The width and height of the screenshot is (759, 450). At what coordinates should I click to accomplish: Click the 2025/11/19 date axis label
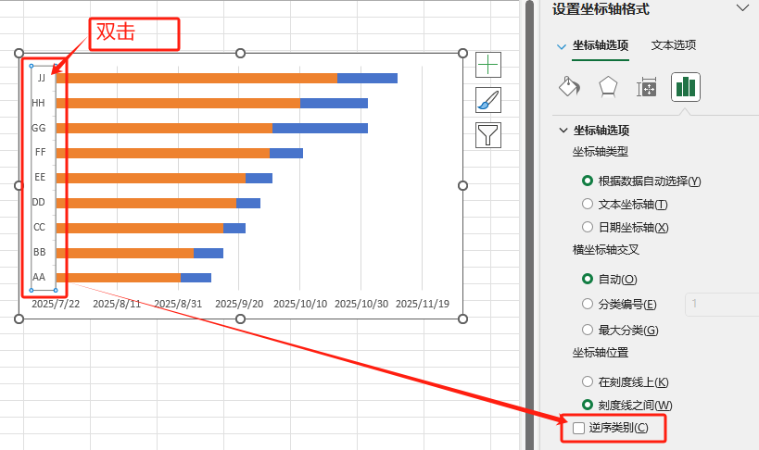pos(422,304)
